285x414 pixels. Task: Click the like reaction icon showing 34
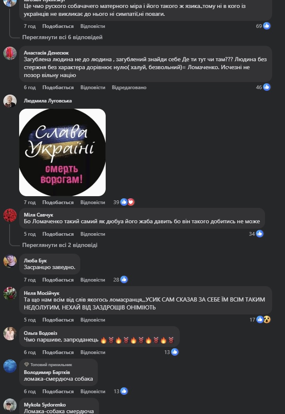[x=260, y=234]
